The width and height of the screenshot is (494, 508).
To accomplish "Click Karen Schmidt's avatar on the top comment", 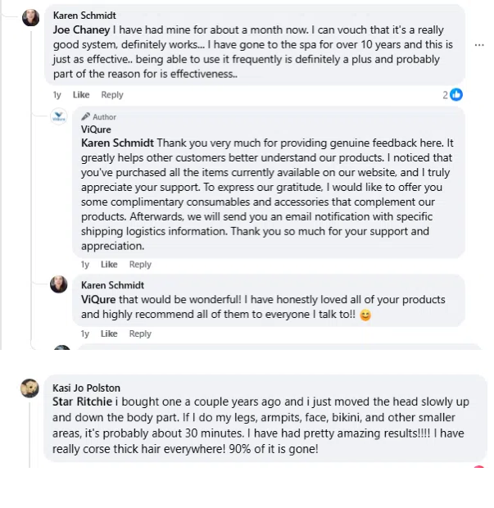I will (x=31, y=17).
